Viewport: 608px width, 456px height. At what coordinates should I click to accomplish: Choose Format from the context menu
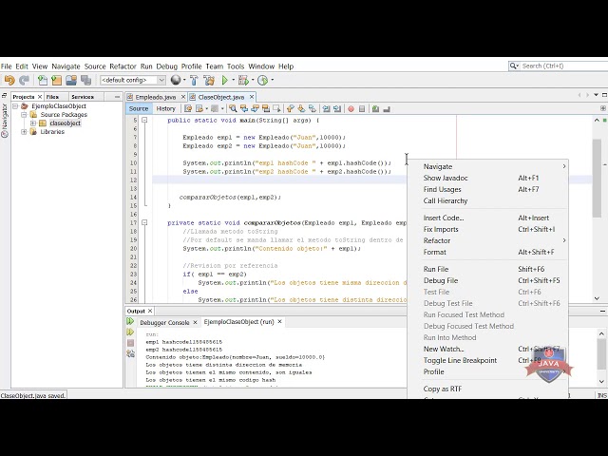pyautogui.click(x=487, y=252)
